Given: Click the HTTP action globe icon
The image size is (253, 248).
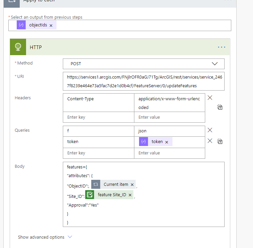Looking at the screenshot, I should [x=18, y=47].
